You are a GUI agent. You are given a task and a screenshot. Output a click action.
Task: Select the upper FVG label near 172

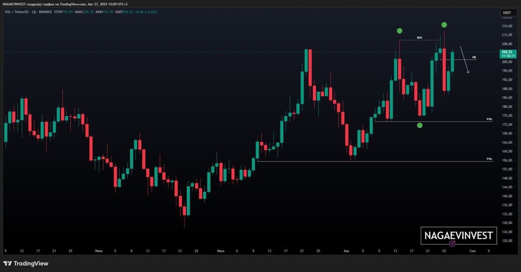point(489,119)
